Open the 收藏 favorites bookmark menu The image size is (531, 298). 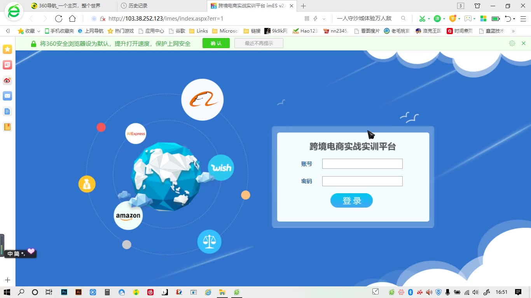tap(29, 31)
